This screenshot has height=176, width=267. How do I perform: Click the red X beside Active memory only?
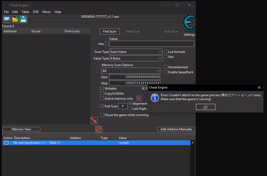pos(139,99)
